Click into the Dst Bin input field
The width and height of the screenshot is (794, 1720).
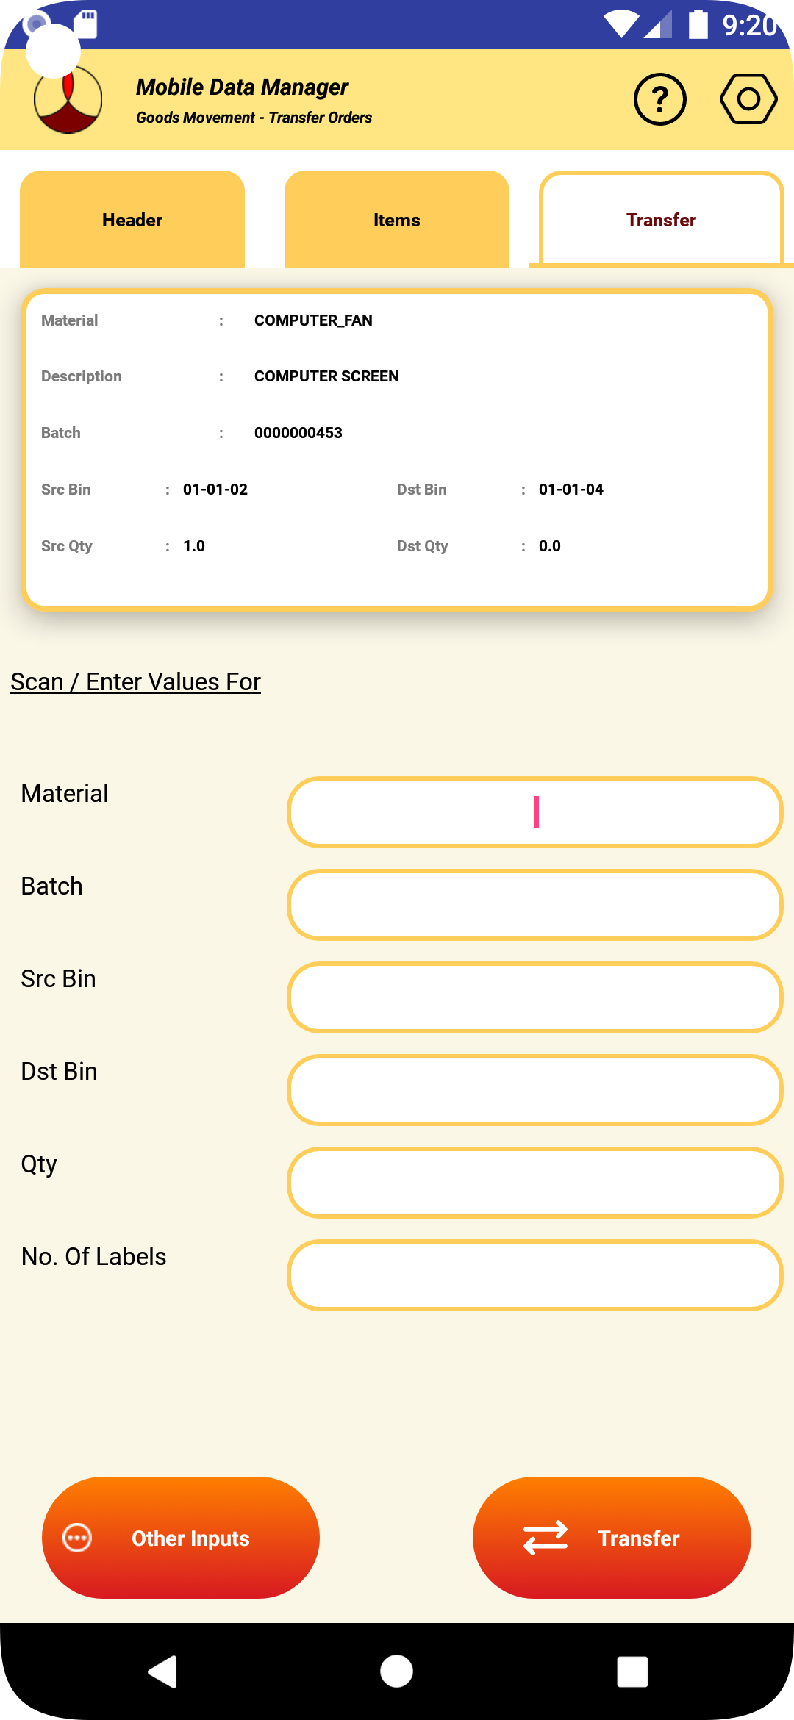(534, 1090)
